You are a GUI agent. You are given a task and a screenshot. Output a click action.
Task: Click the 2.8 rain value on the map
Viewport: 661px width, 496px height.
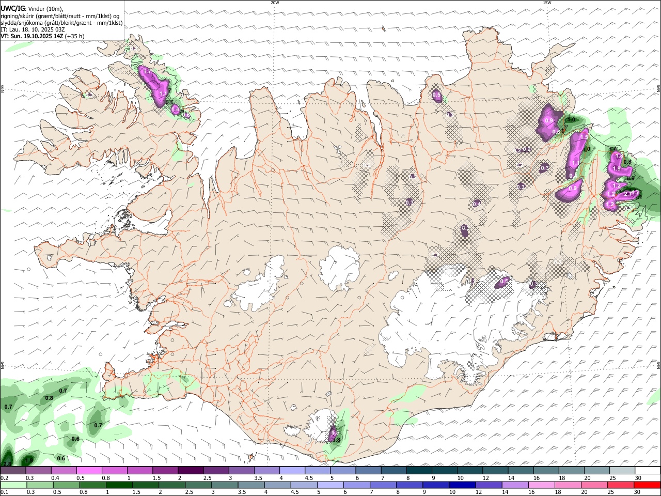tap(7, 464)
